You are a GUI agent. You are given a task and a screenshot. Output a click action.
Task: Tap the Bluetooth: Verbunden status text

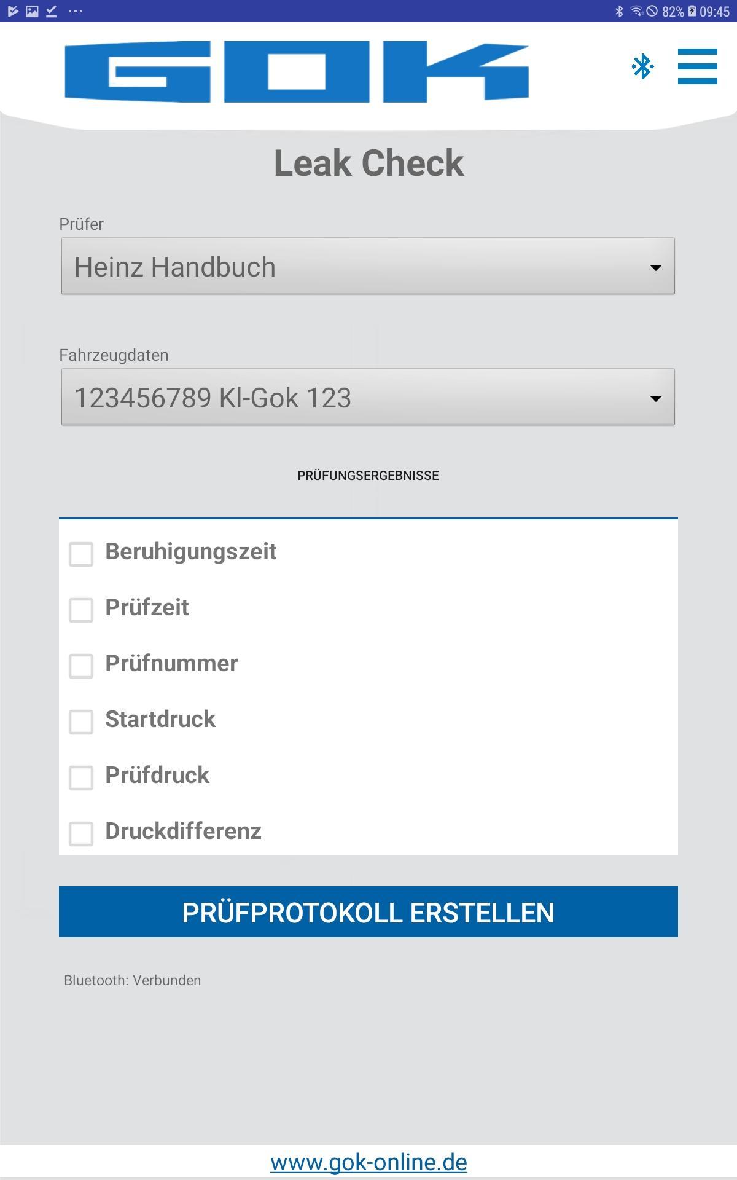pos(133,980)
